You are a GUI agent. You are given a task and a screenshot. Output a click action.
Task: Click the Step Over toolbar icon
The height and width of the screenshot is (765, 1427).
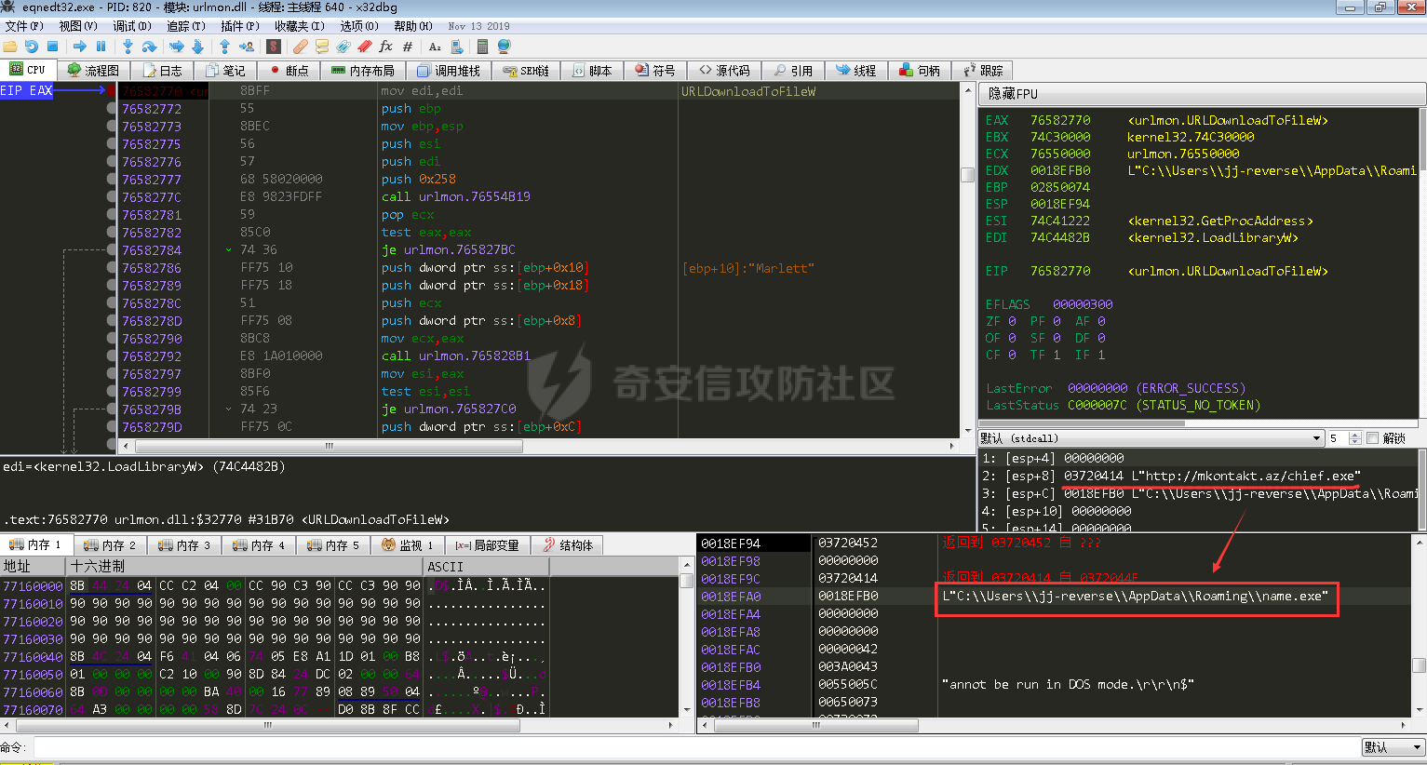coord(149,47)
